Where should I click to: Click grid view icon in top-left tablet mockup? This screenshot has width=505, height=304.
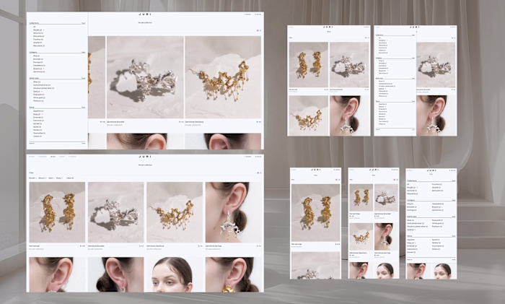366,38
